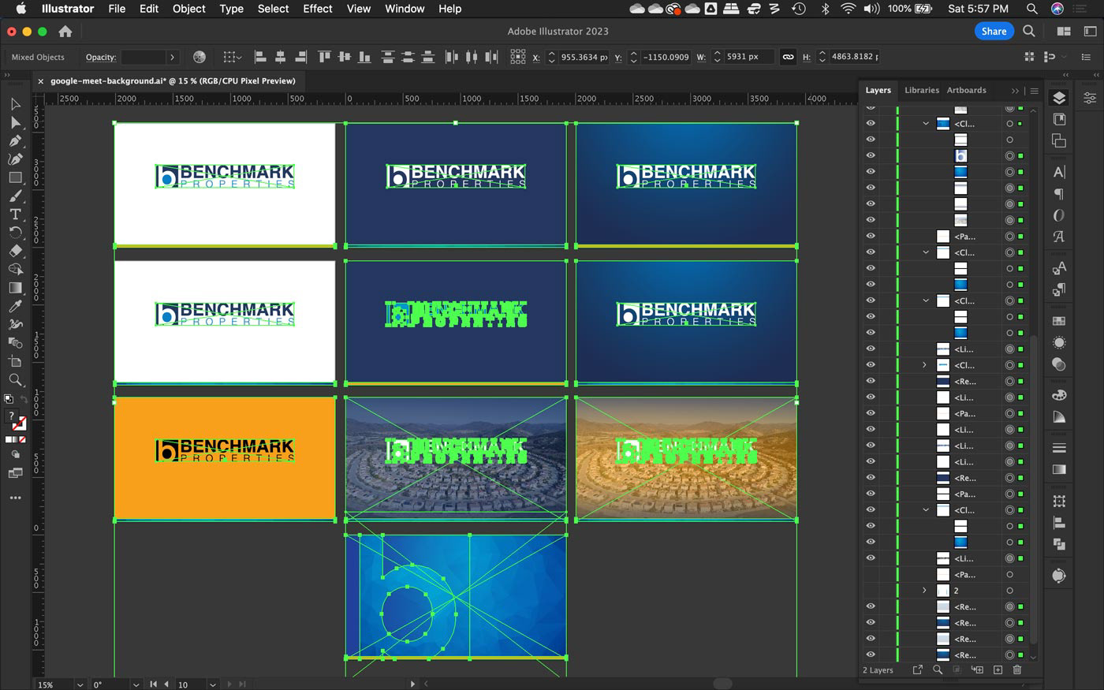The width and height of the screenshot is (1104, 690).
Task: Hide the collapsed <Cl...> group row
Action: 871,365
